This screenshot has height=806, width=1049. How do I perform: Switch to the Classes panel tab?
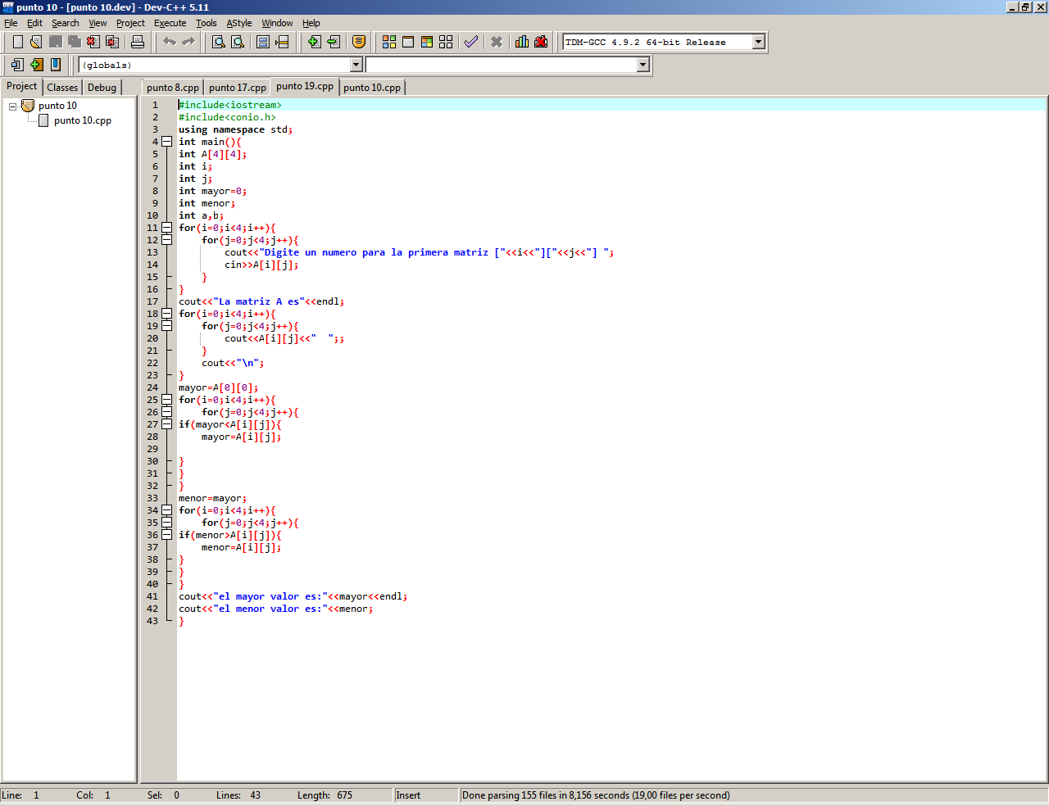click(62, 88)
